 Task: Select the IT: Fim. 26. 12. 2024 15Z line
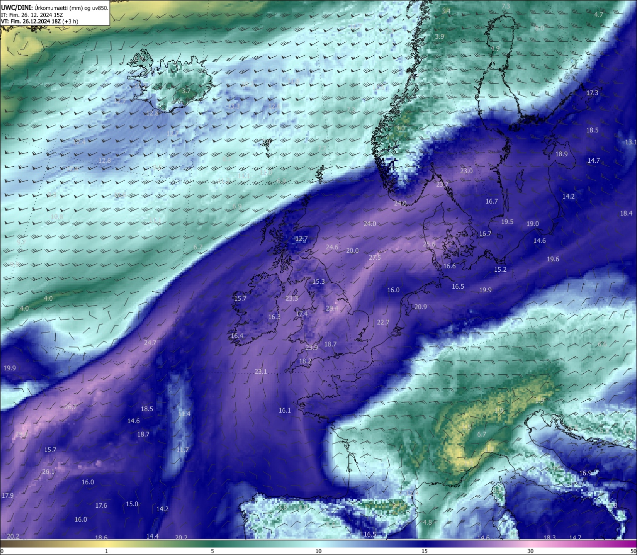pos(32,15)
